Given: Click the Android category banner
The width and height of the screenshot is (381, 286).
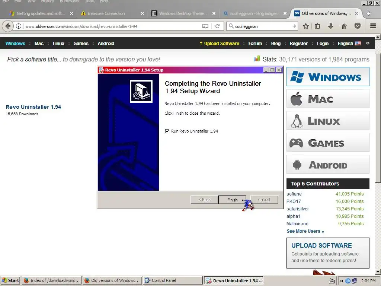Looking at the screenshot, I should (328, 165).
